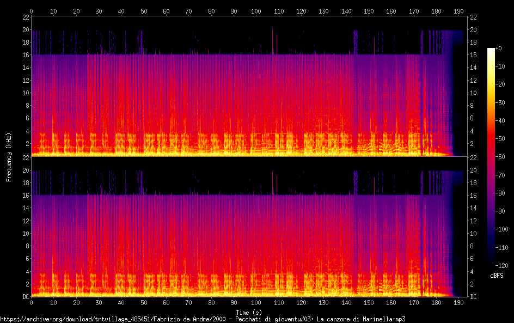514x323 pixels.
Task: Click the 50 tick on bottom time axis
Action: click(x=144, y=302)
